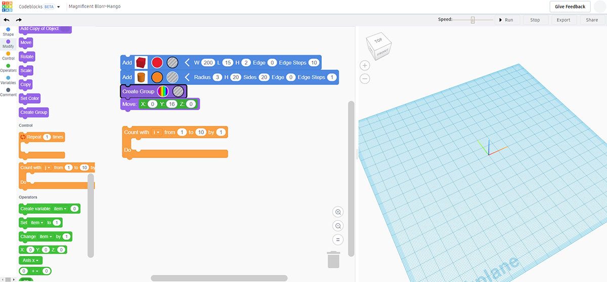The height and width of the screenshot is (282, 607).
Task: Click the Stop button
Action: pyautogui.click(x=535, y=20)
